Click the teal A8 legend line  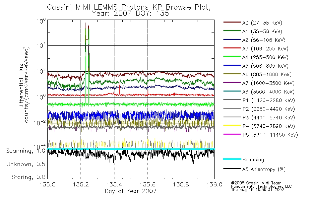[232, 91]
